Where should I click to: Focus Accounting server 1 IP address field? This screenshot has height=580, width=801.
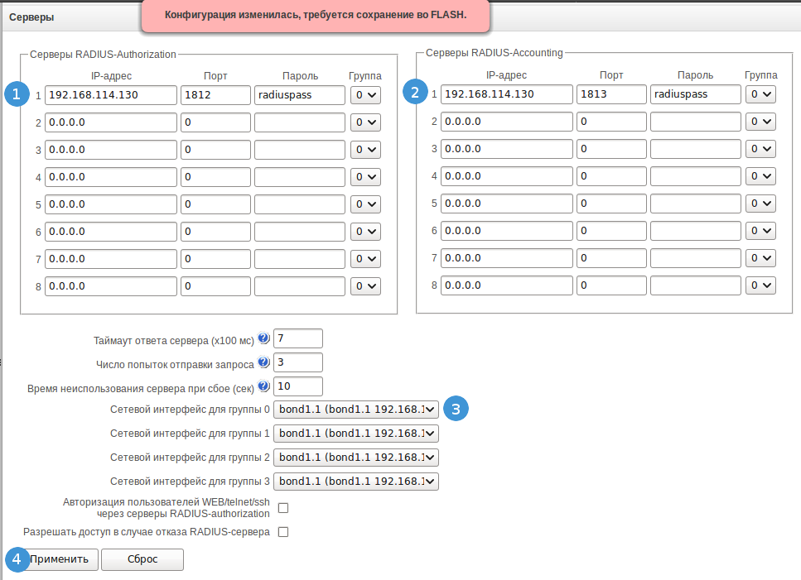point(507,93)
